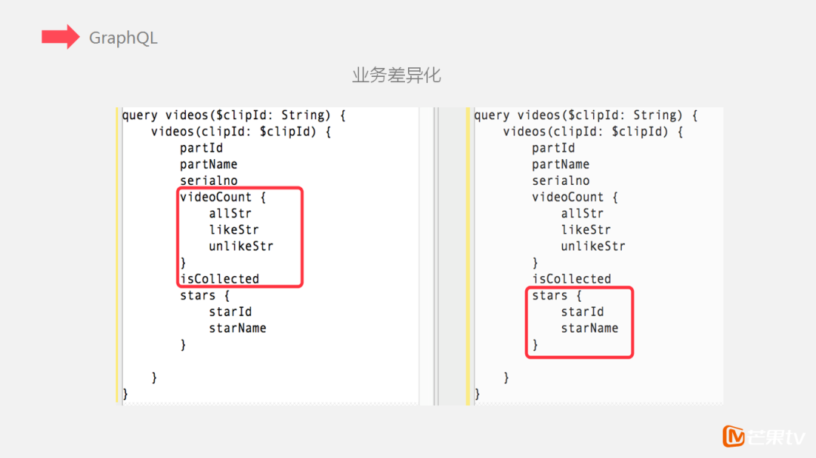Select the 业务差异化 subtitle text
Screen dimensions: 816x458
coord(396,75)
